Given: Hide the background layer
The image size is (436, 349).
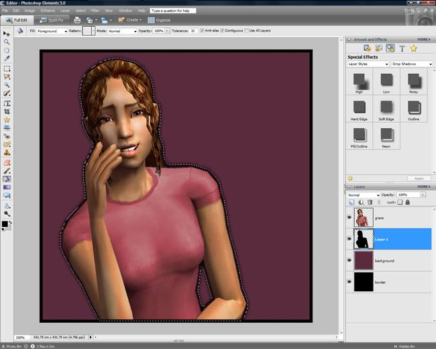Looking at the screenshot, I should point(349,260).
